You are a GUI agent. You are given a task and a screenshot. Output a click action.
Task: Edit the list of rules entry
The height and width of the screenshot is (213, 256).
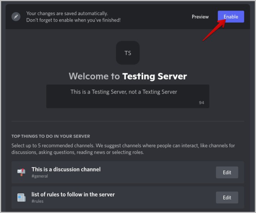tap(227, 198)
